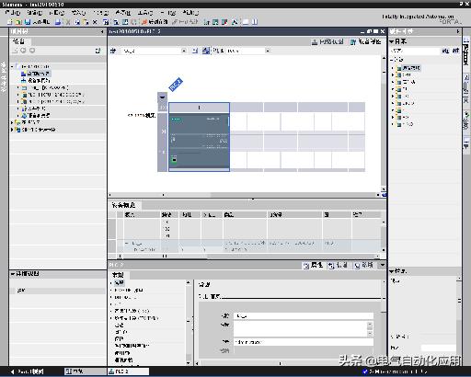Open the Portal view link
Viewport: 471px width, 377px height.
(29, 371)
